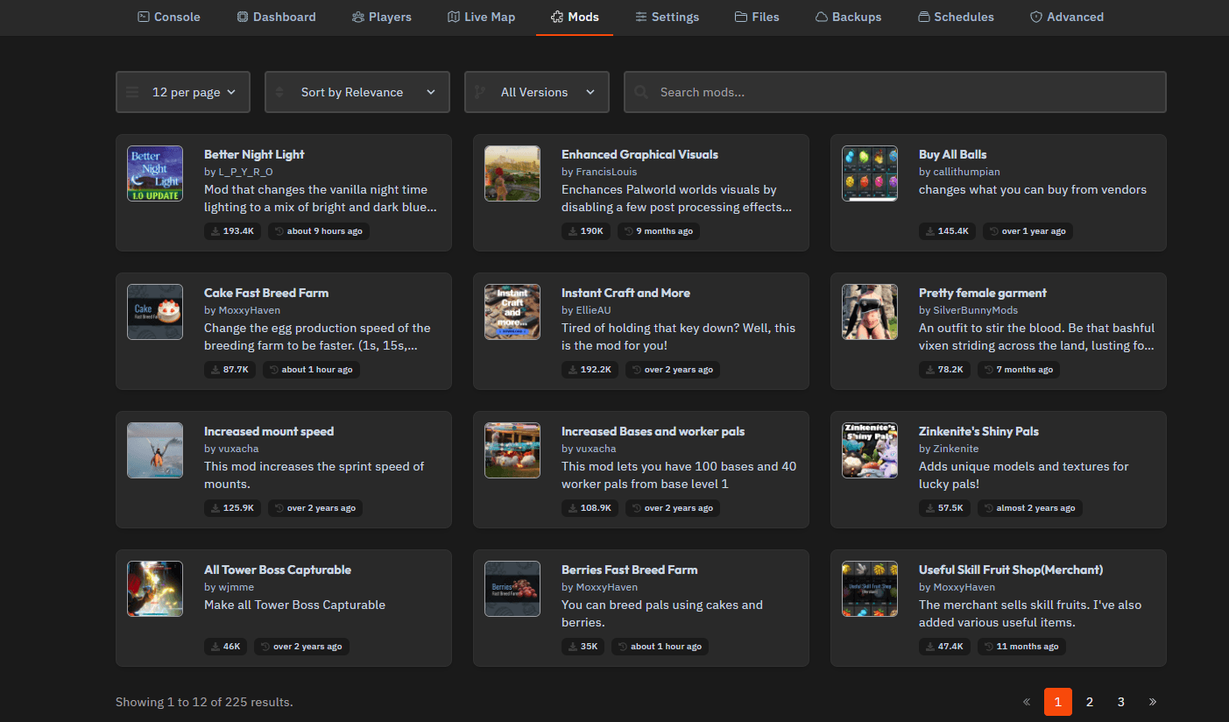Open the Useful Skill Fruit Shop icon
Image resolution: width=1229 pixels, height=722 pixels.
(870, 589)
